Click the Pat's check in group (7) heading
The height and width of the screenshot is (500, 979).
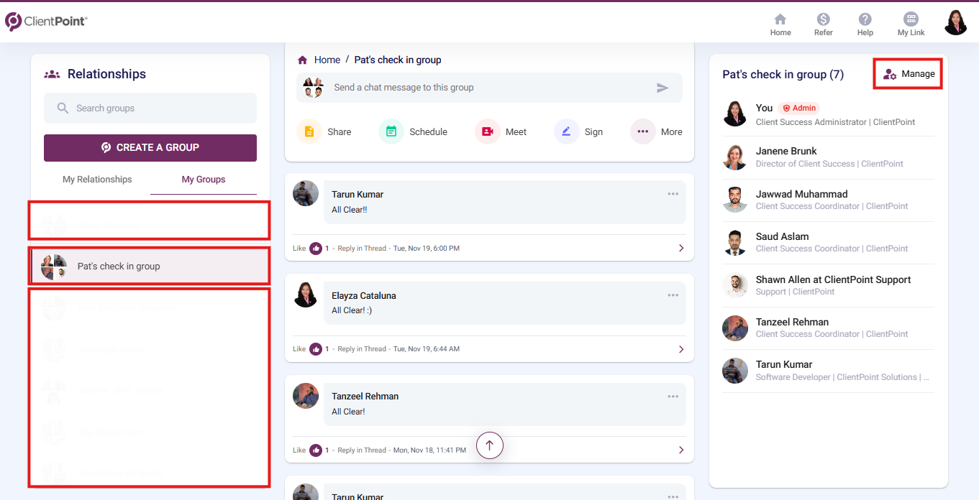click(783, 75)
